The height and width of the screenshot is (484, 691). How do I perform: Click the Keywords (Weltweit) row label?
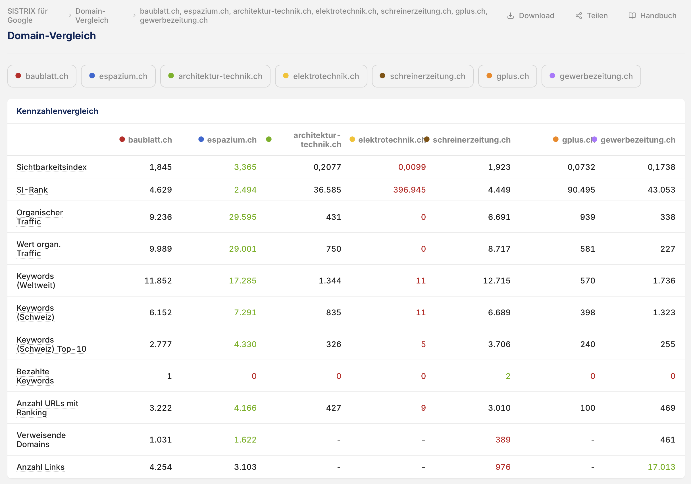36,281
